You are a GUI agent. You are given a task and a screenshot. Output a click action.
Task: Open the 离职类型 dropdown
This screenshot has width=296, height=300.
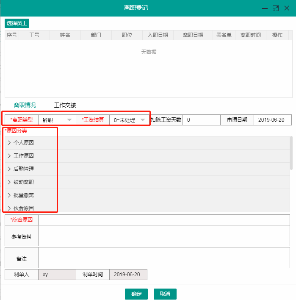[x=57, y=120]
